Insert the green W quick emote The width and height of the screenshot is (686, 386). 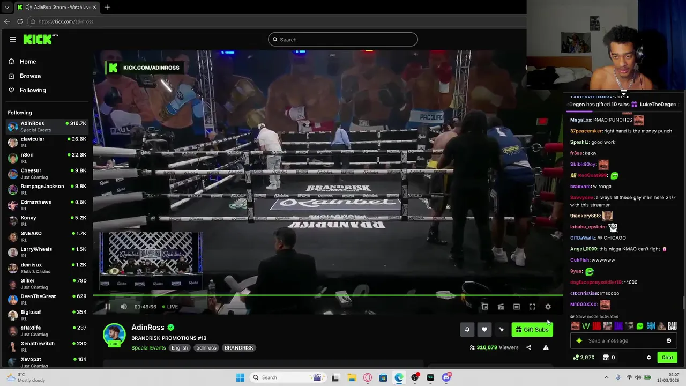[586, 326]
